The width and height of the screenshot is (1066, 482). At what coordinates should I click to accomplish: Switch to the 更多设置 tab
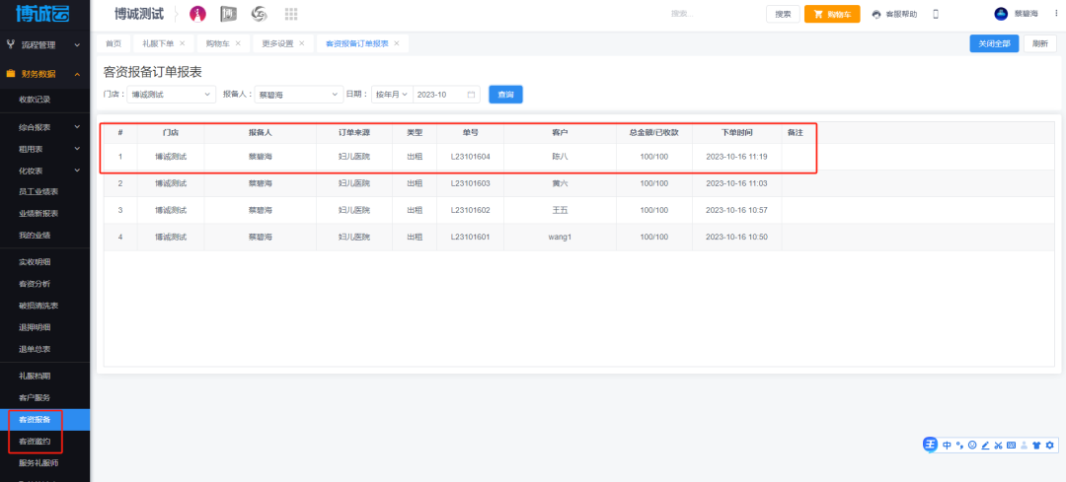pos(277,43)
